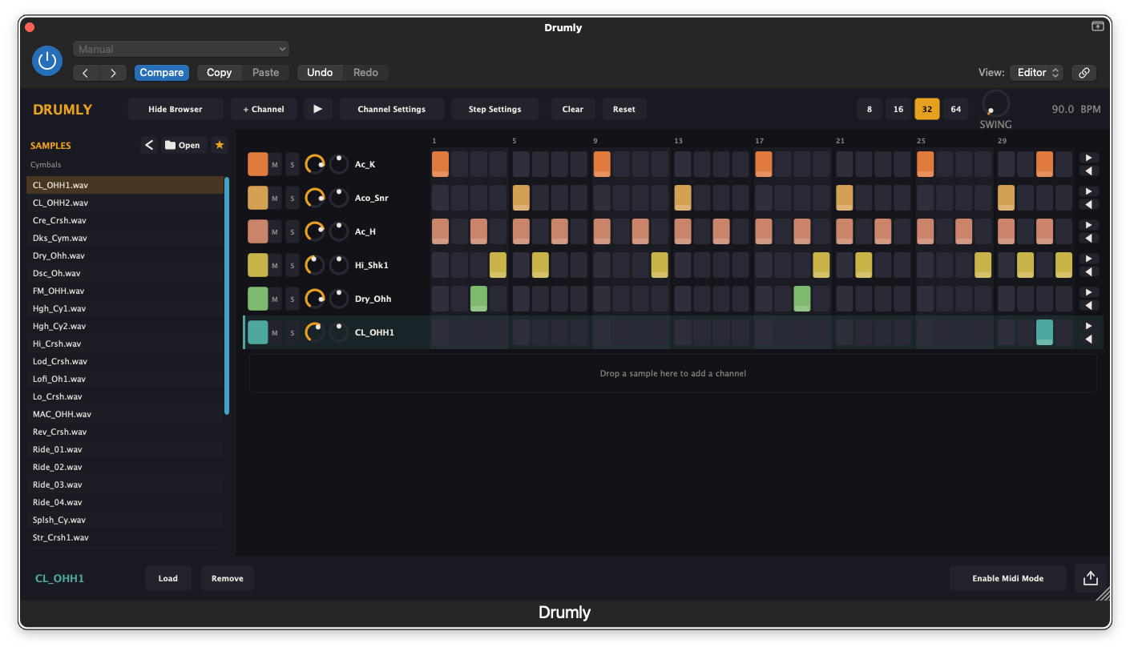The height and width of the screenshot is (651, 1130).
Task: Click the Compare button
Action: point(162,73)
